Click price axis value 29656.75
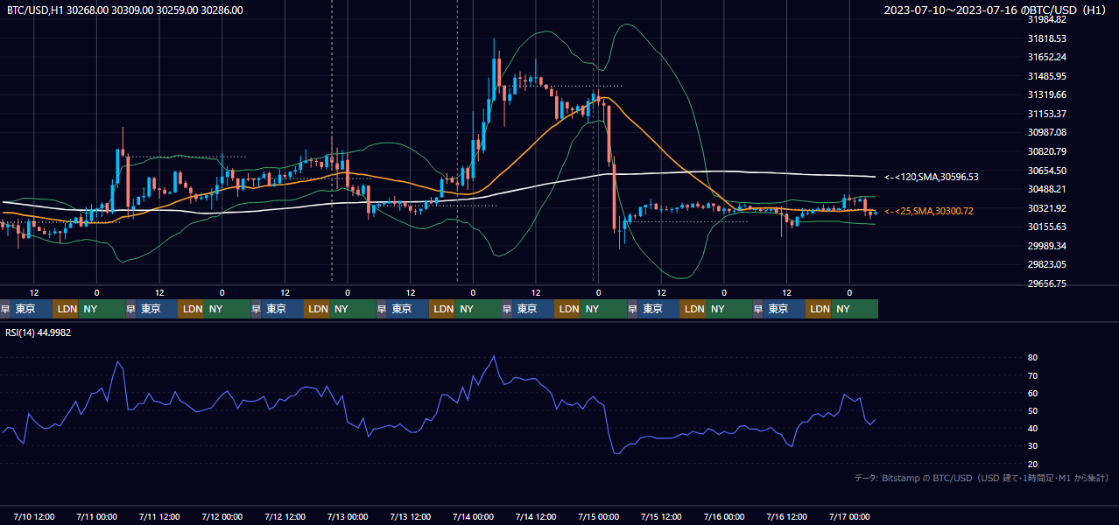1119x525 pixels. coord(1046,283)
